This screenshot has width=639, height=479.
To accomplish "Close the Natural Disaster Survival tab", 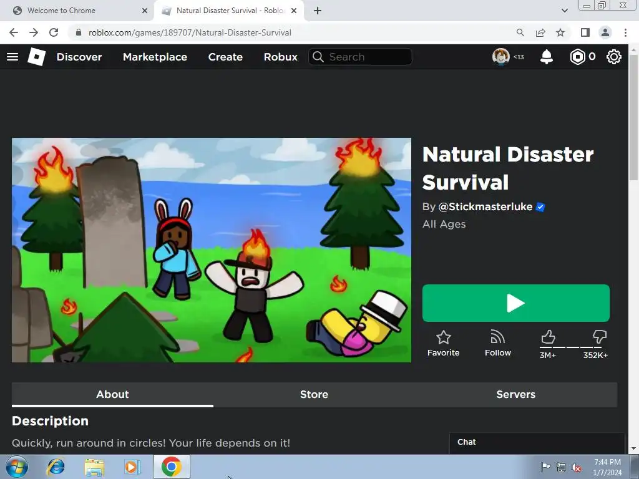I will (x=294, y=11).
